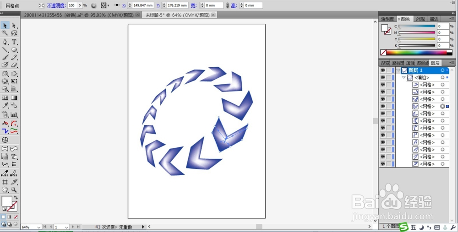Switch to the 透明度 panel tab
The height and width of the screenshot is (232, 458).
coord(387,19)
